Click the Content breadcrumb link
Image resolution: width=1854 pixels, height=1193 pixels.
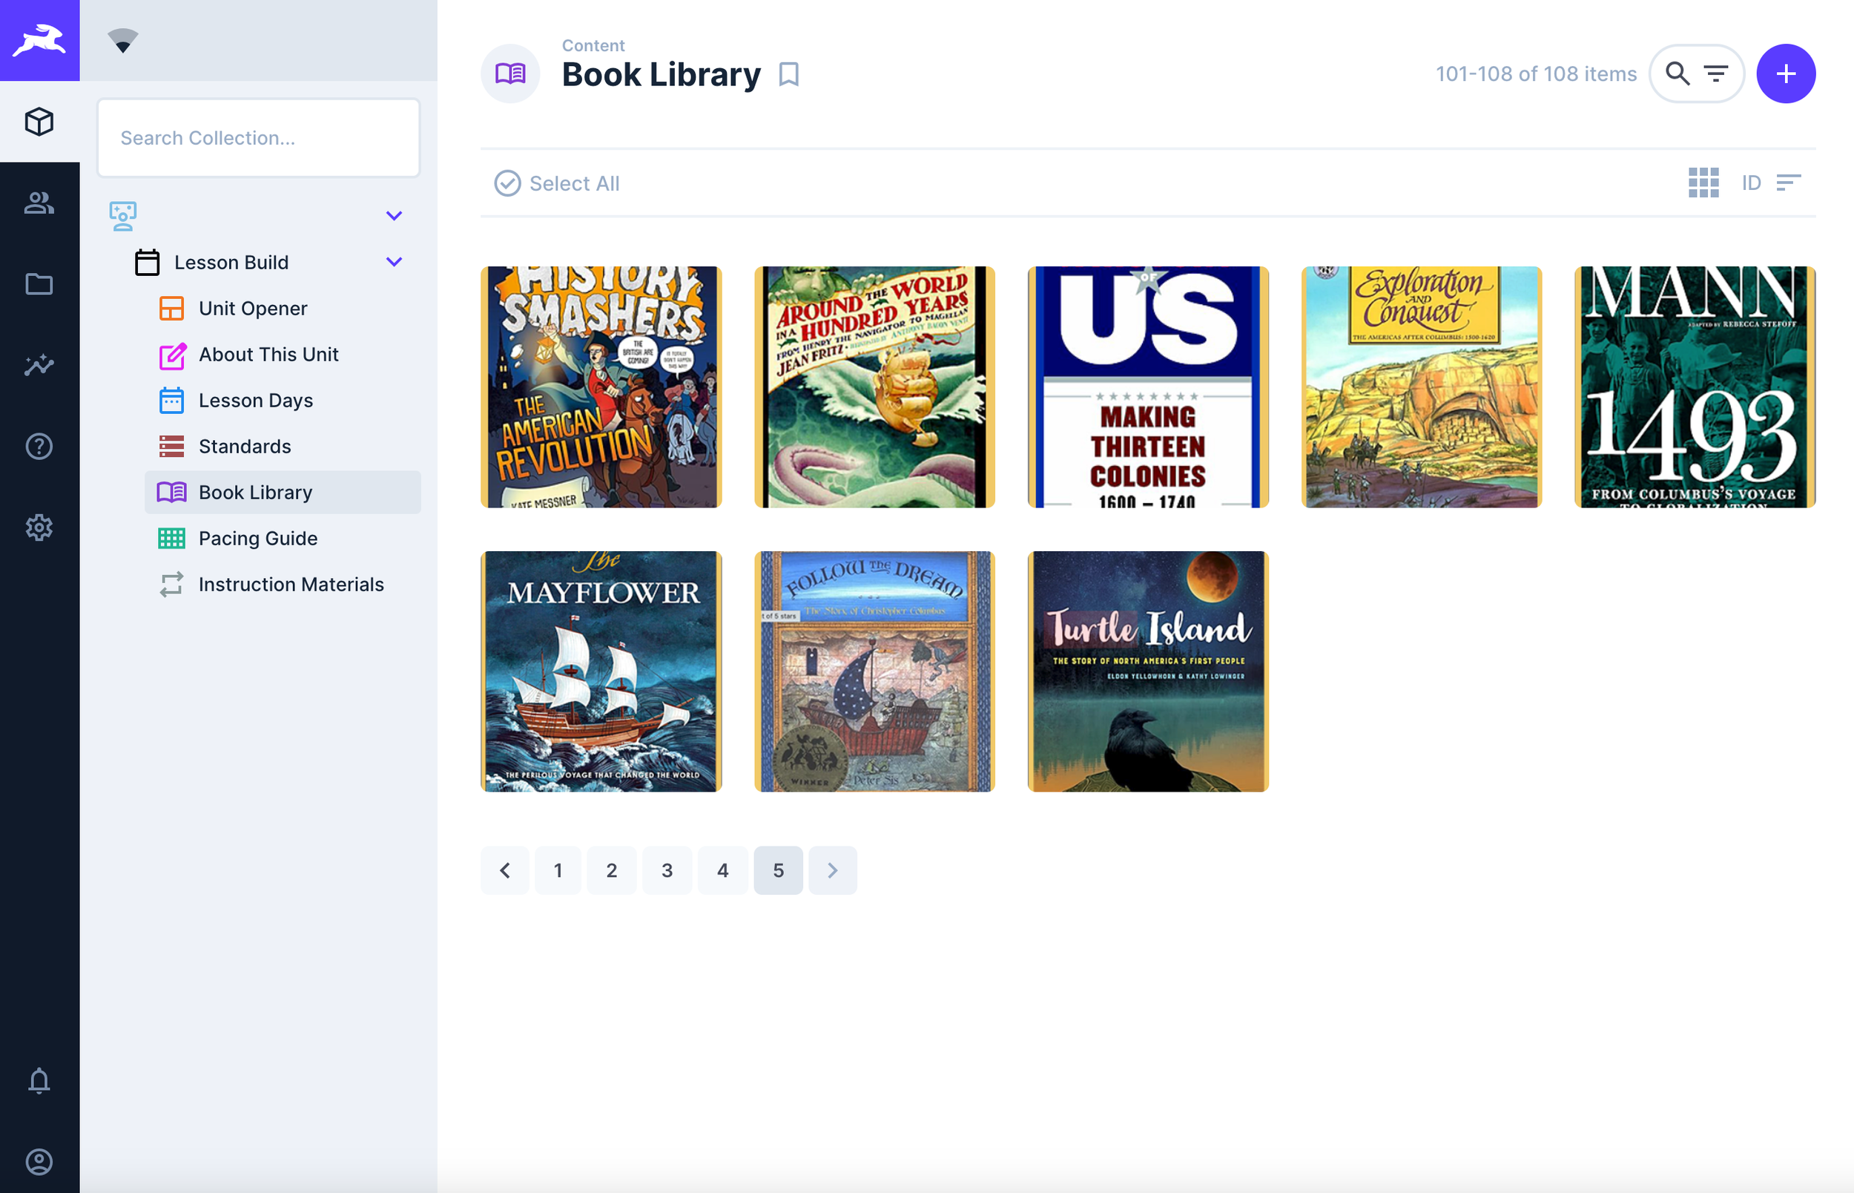pyautogui.click(x=593, y=45)
